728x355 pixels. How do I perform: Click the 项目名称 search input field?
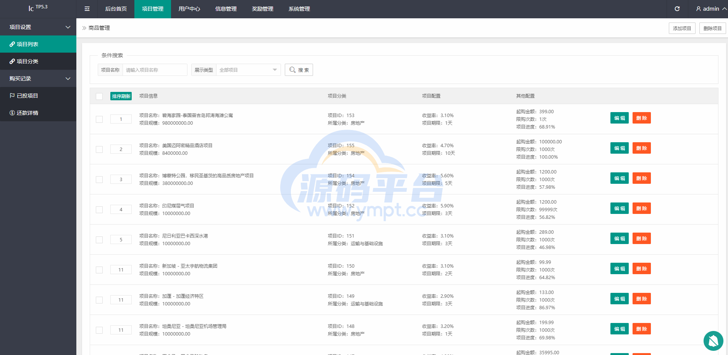coord(155,70)
